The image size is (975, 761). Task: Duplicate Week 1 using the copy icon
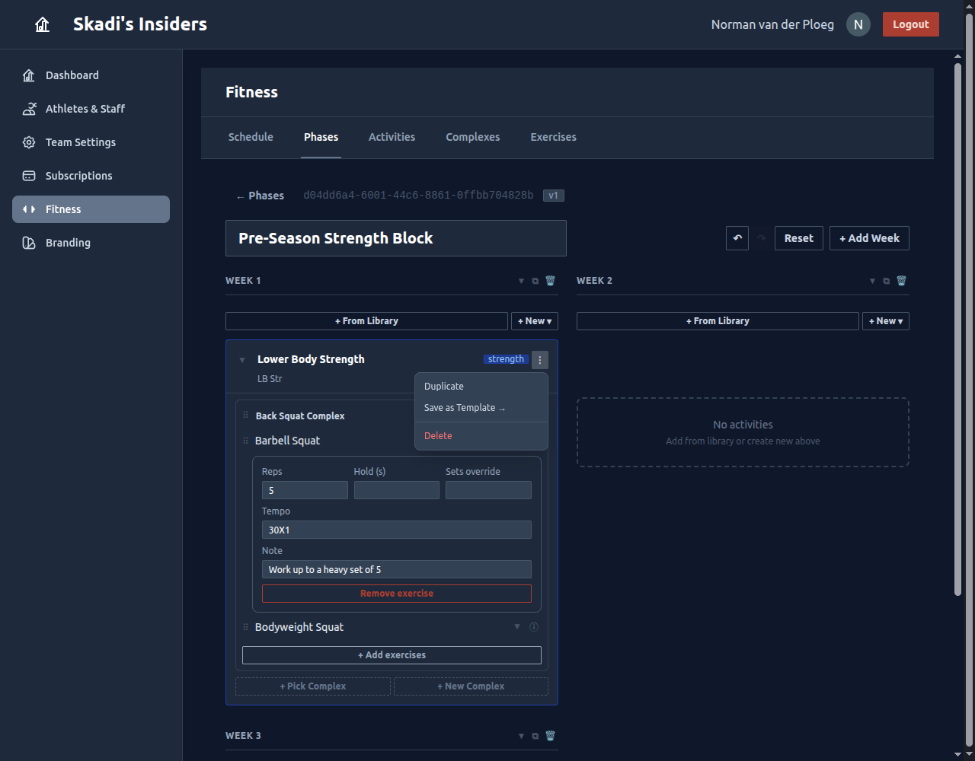point(535,281)
